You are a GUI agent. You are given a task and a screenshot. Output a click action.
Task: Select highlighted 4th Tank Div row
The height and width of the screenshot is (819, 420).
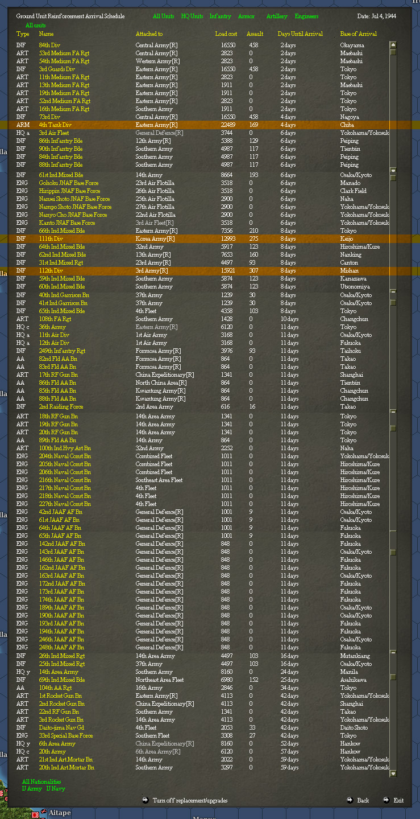click(x=210, y=125)
